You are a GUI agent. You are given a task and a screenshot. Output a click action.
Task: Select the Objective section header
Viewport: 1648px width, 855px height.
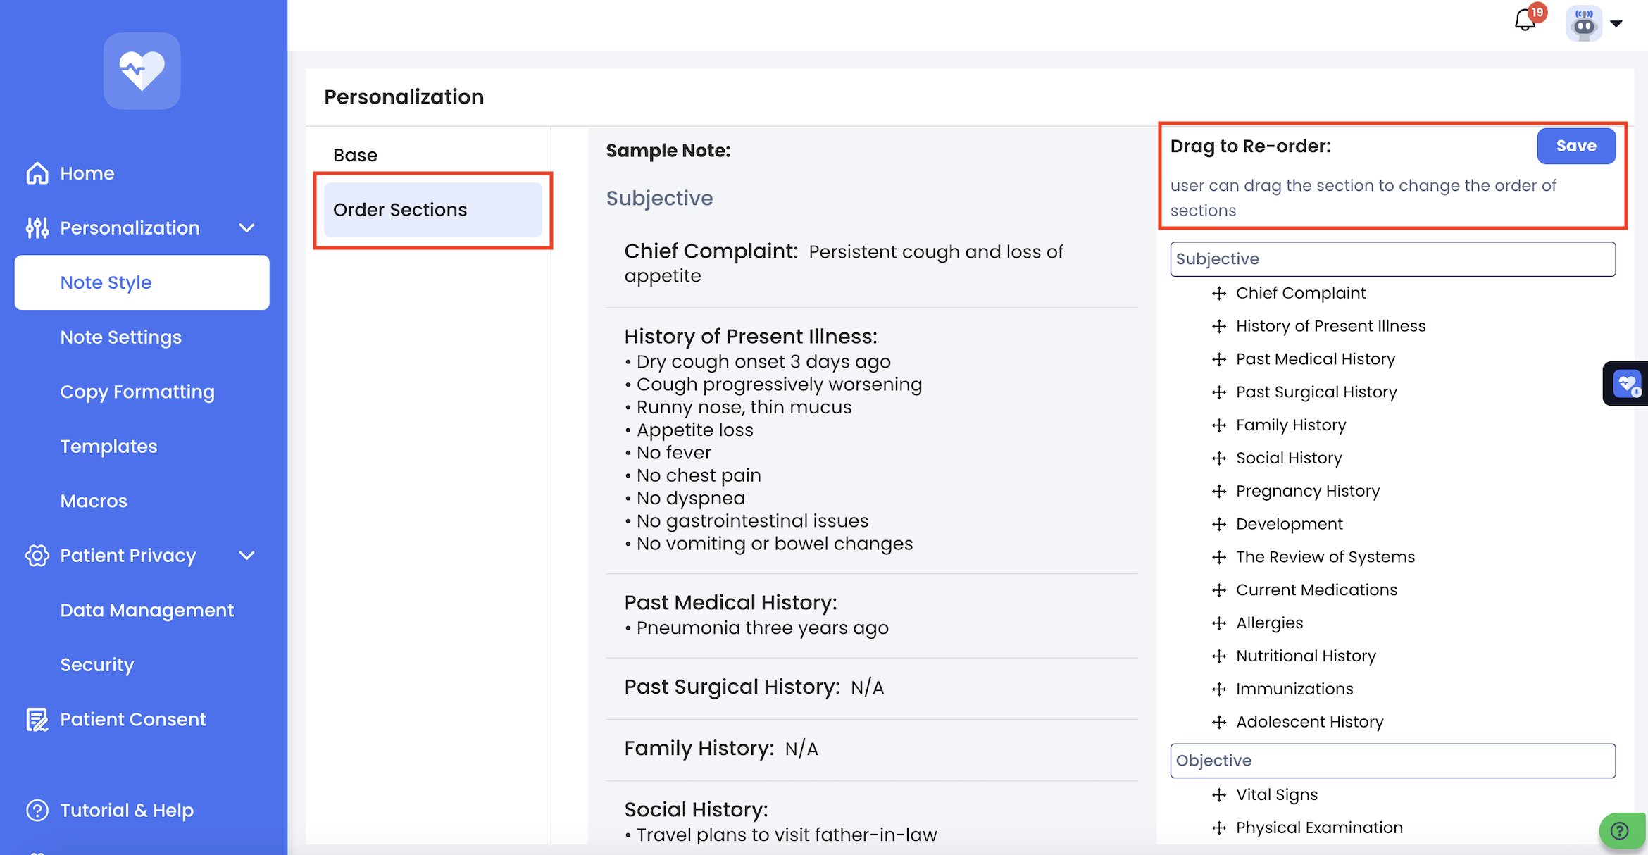1392,761
